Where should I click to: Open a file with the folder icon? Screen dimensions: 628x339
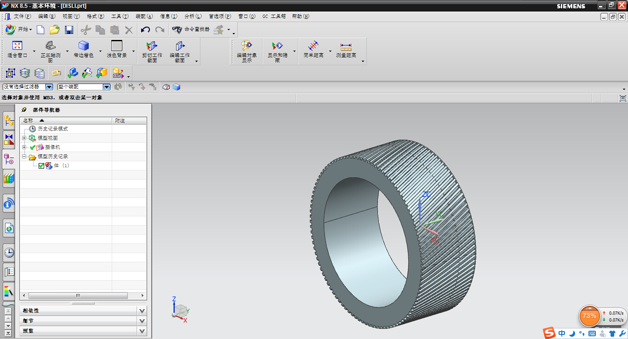point(55,30)
